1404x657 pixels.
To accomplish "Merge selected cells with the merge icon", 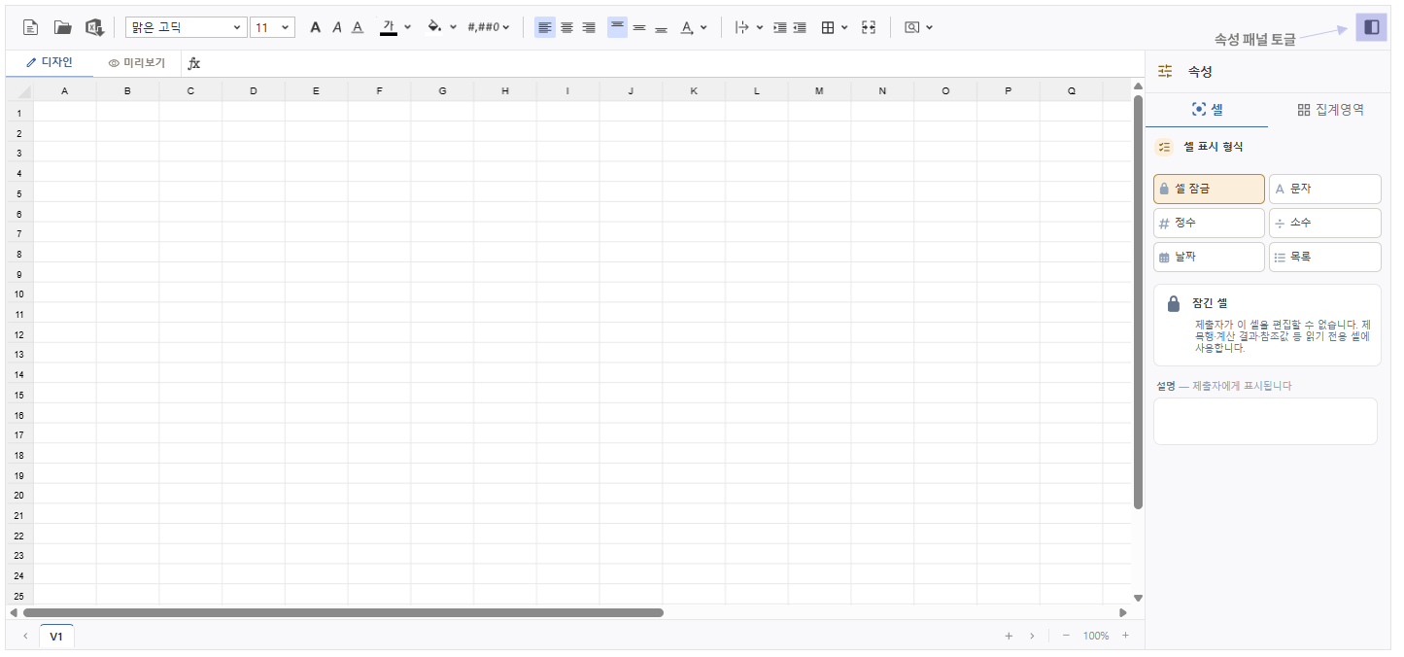I will click(x=869, y=27).
